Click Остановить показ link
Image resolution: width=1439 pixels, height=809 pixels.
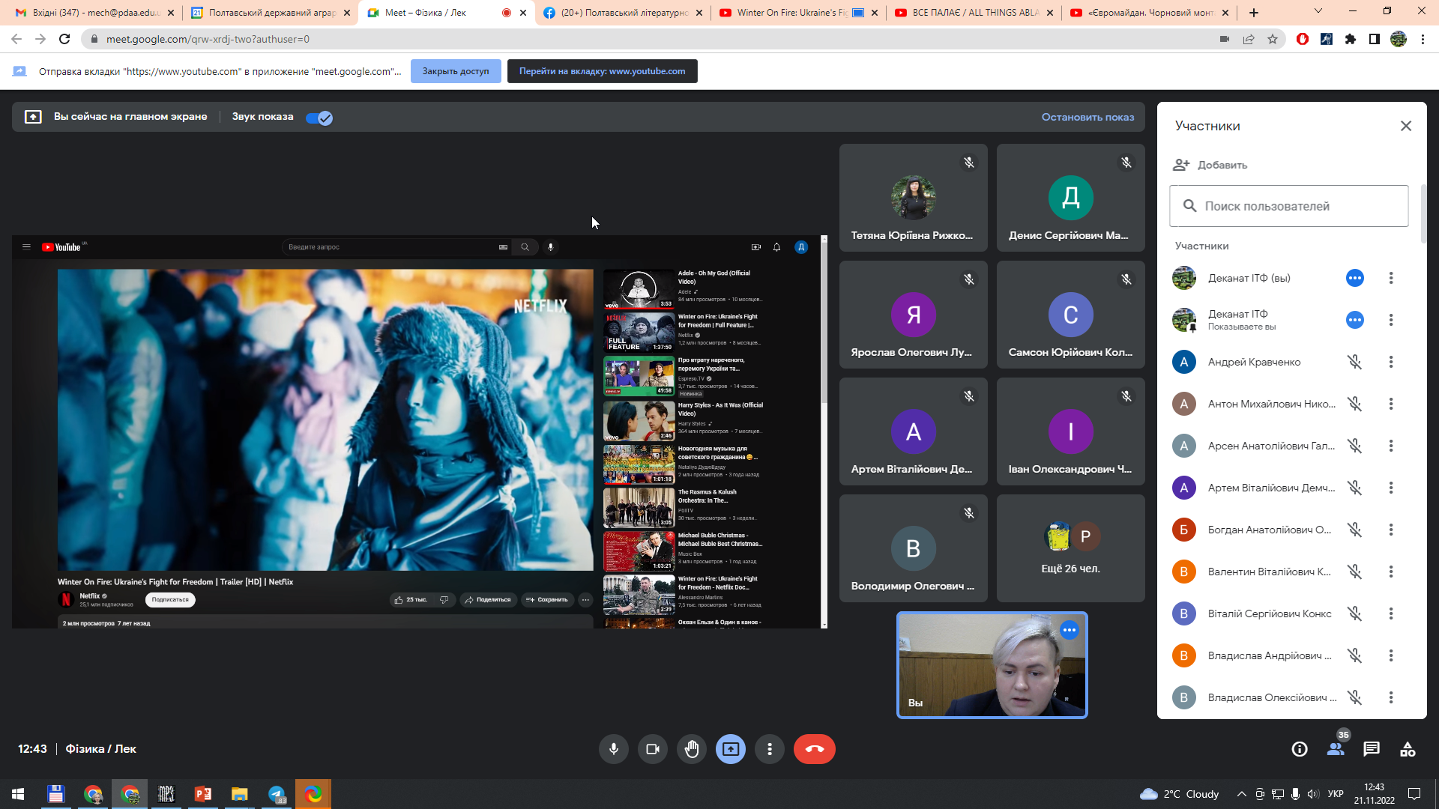[x=1087, y=117]
